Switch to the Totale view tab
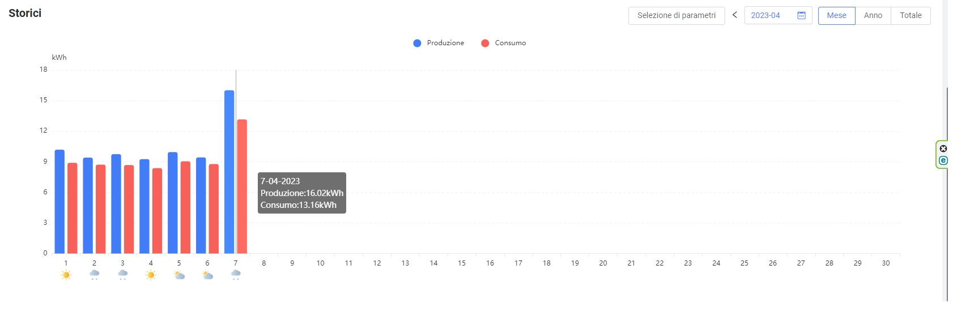This screenshot has height=313, width=953. tap(911, 15)
